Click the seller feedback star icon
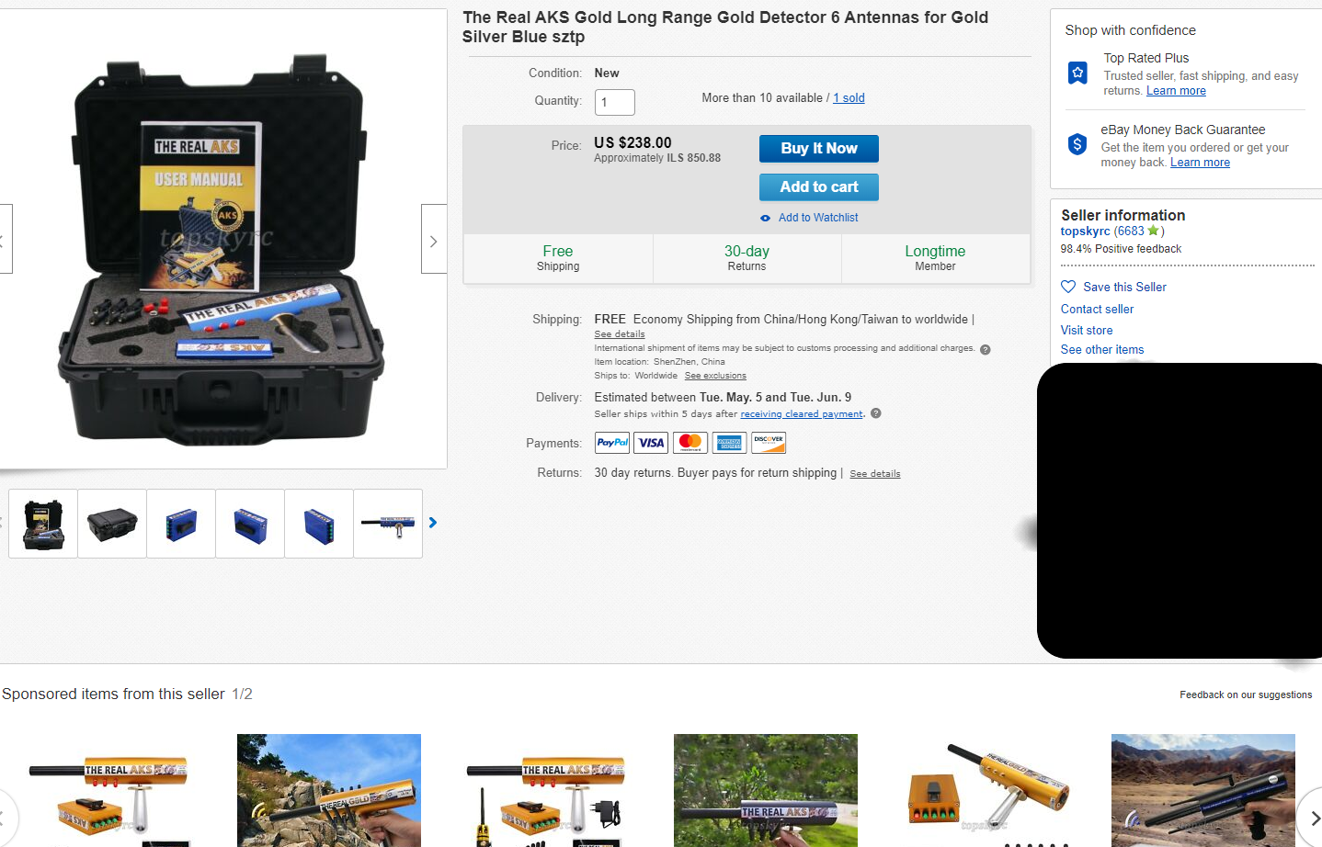Viewport: 1322px width, 847px height. coord(1153,231)
